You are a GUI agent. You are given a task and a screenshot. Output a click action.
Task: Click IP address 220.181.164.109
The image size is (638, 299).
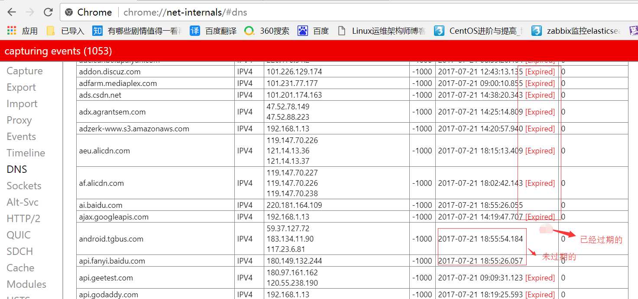pos(295,205)
